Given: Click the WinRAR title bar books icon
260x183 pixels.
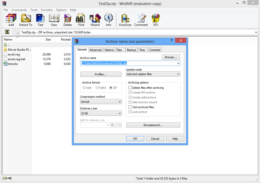Looking at the screenshot, I should [4, 3].
